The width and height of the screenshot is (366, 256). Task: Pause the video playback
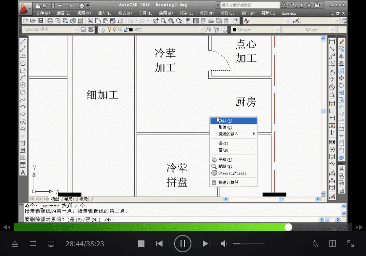click(x=183, y=244)
